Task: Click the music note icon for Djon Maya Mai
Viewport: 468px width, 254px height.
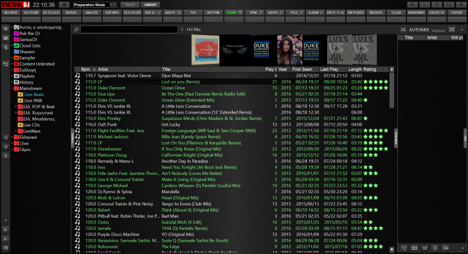Action: [77, 75]
